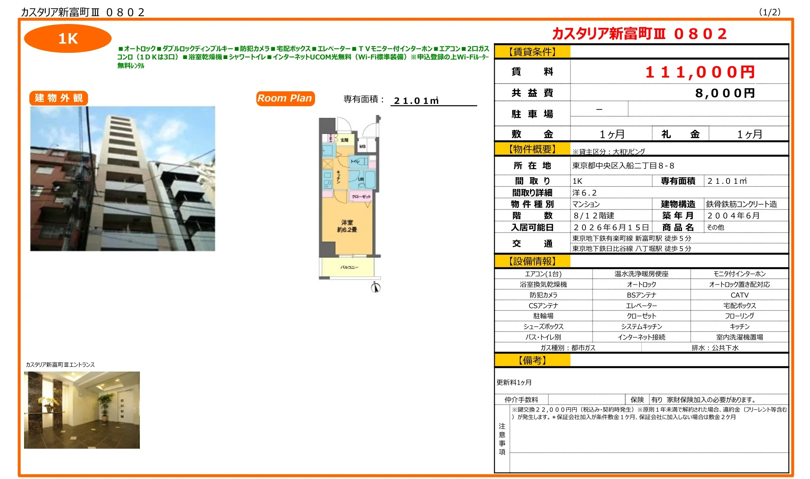Select the 【賃貸条件】 section header
The width and height of the screenshot is (810, 479).
[532, 52]
